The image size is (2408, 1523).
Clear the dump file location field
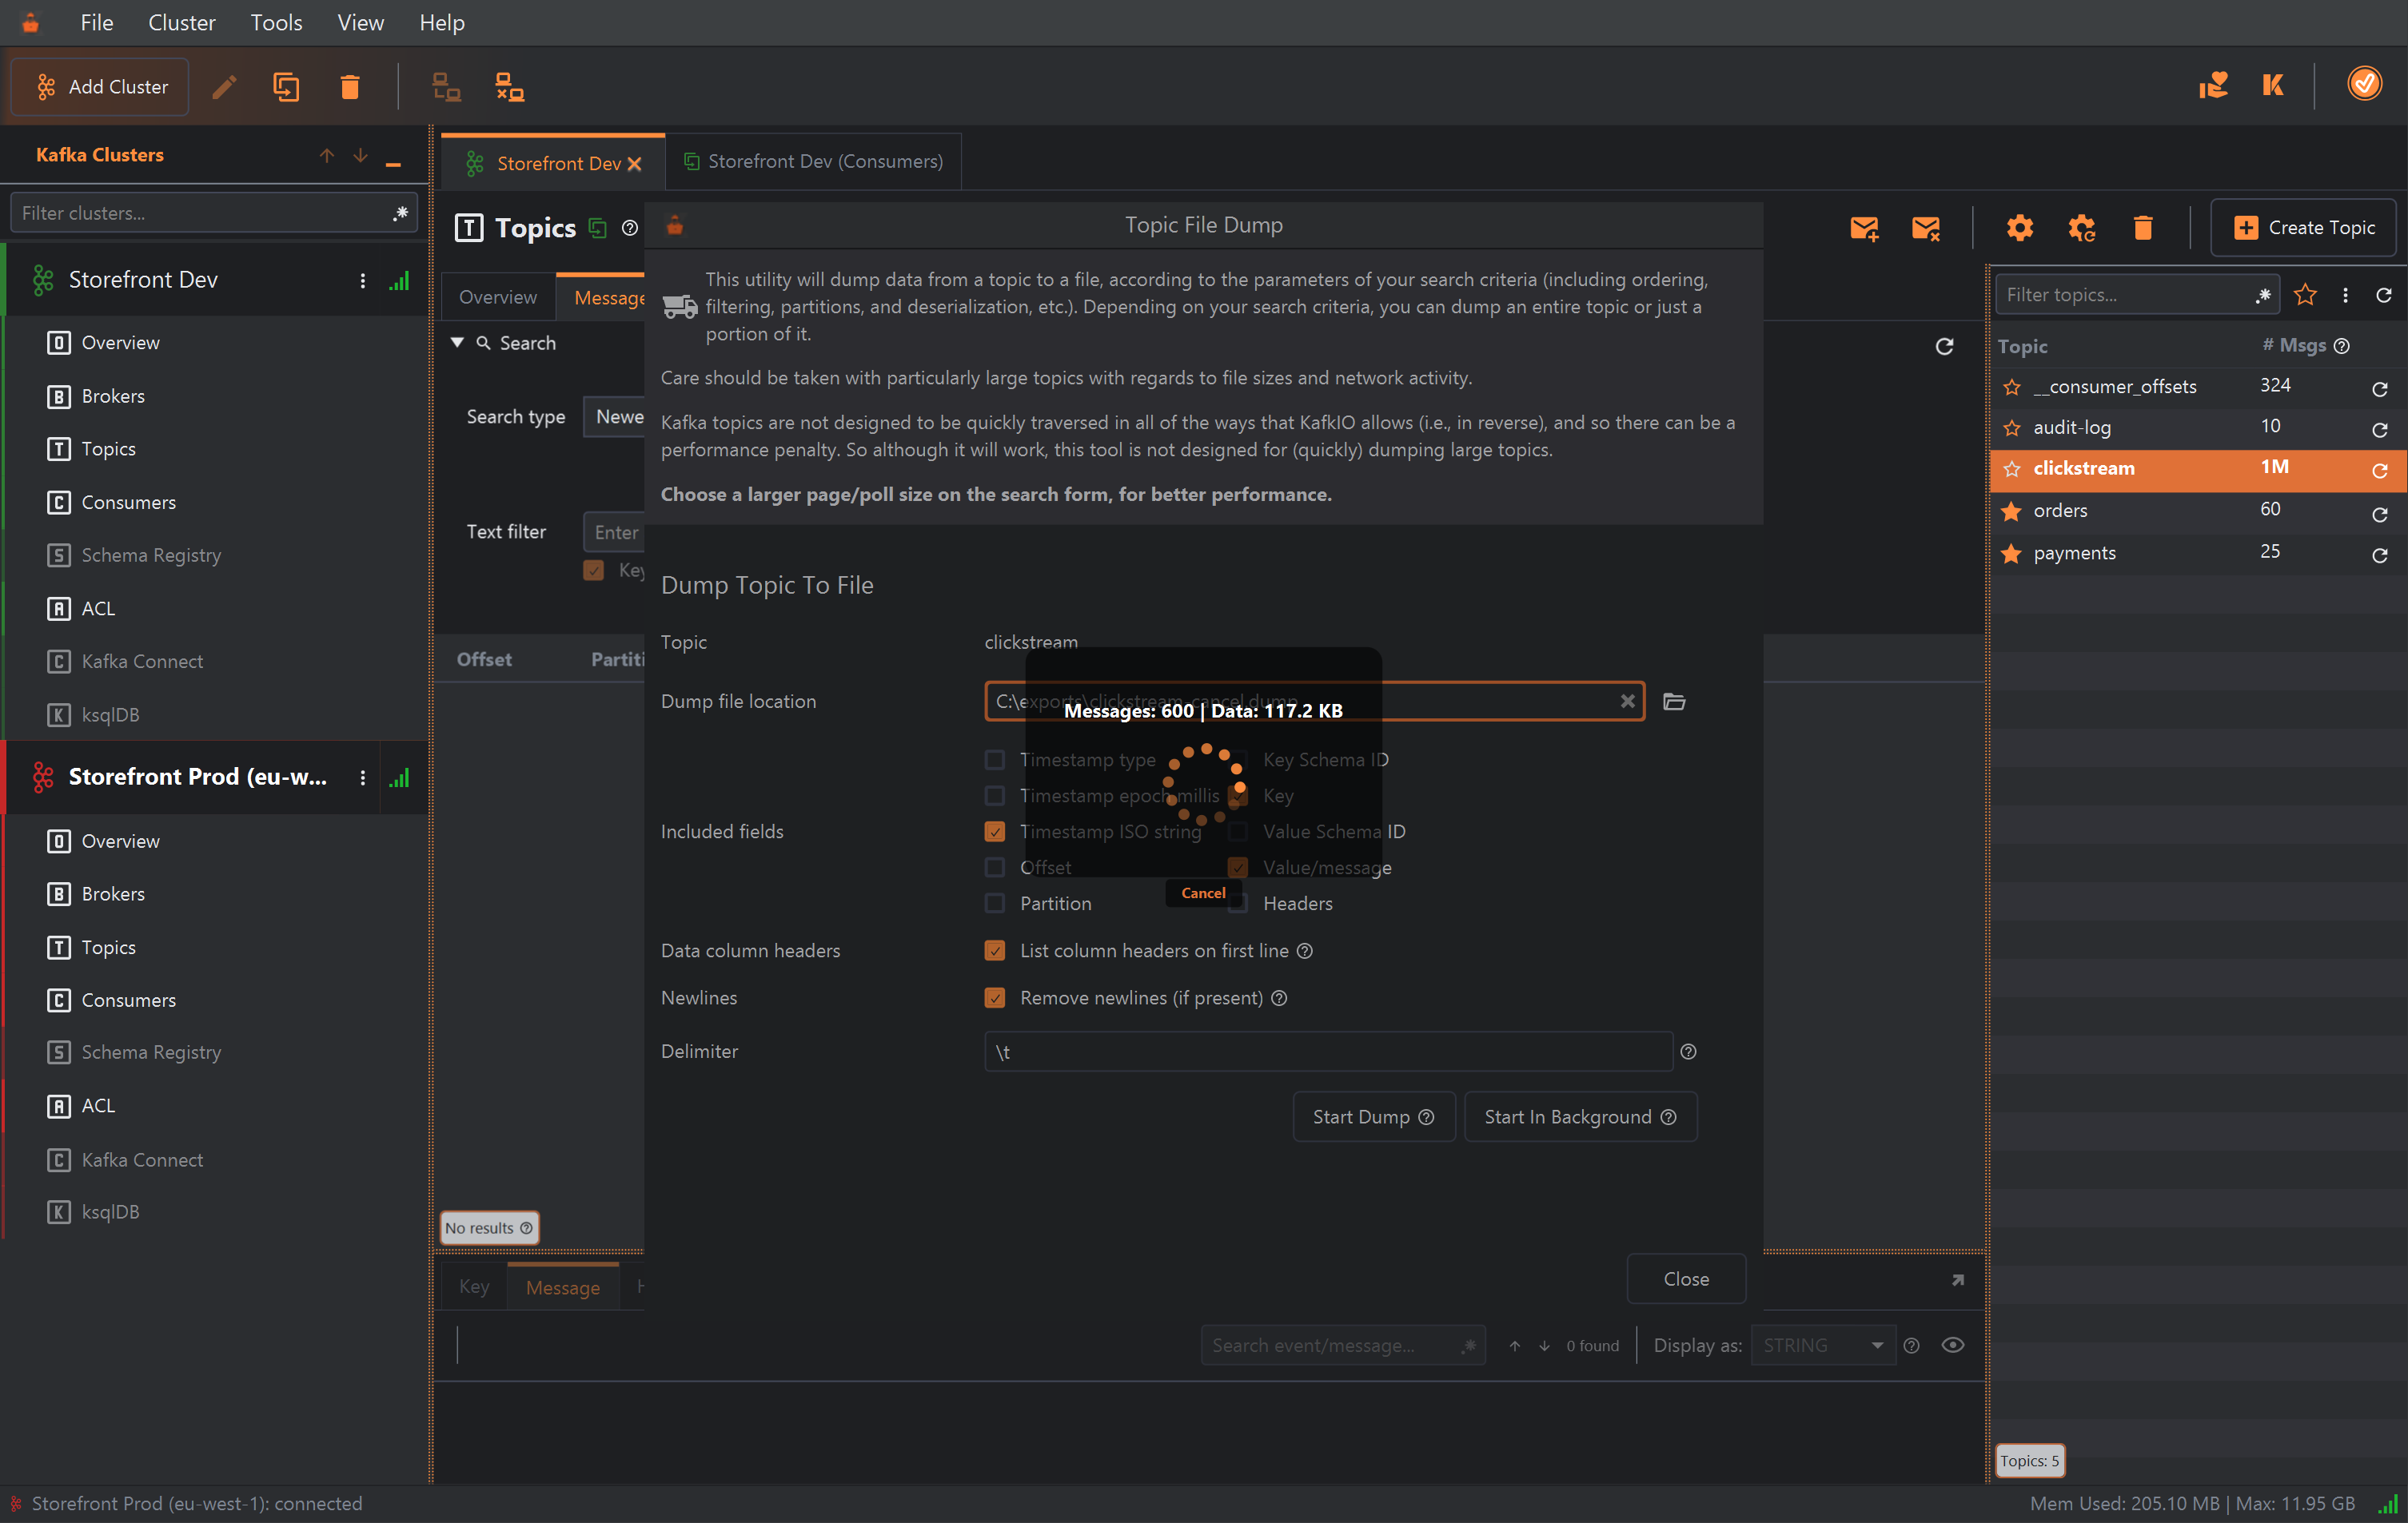(1628, 702)
